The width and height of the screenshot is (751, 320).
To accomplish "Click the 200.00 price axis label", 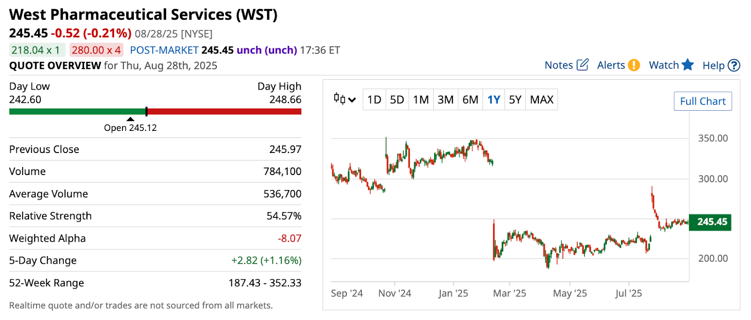I will click(713, 259).
